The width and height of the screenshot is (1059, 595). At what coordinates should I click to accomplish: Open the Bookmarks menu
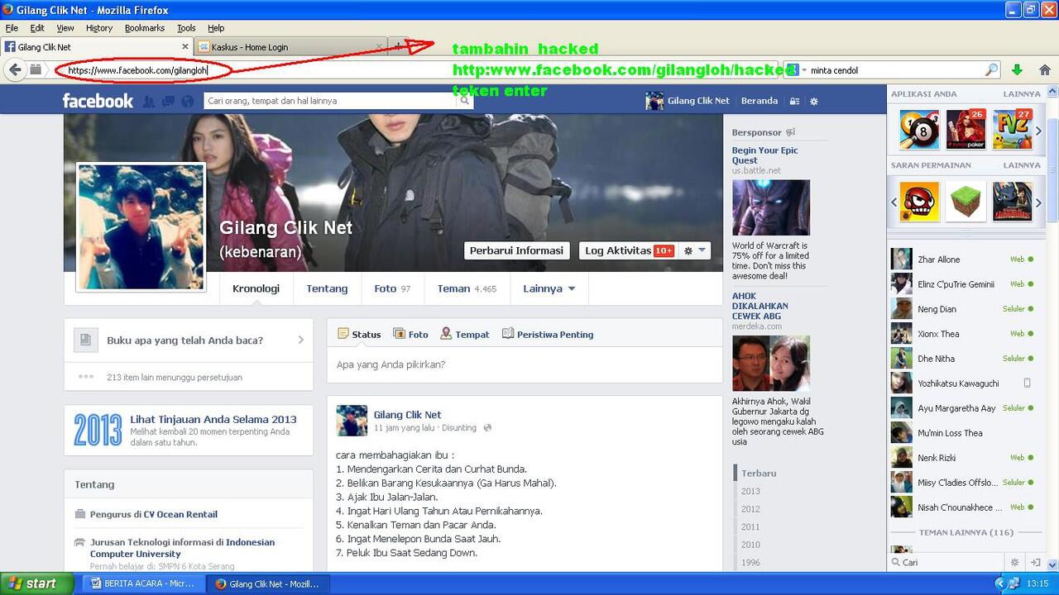(x=145, y=28)
